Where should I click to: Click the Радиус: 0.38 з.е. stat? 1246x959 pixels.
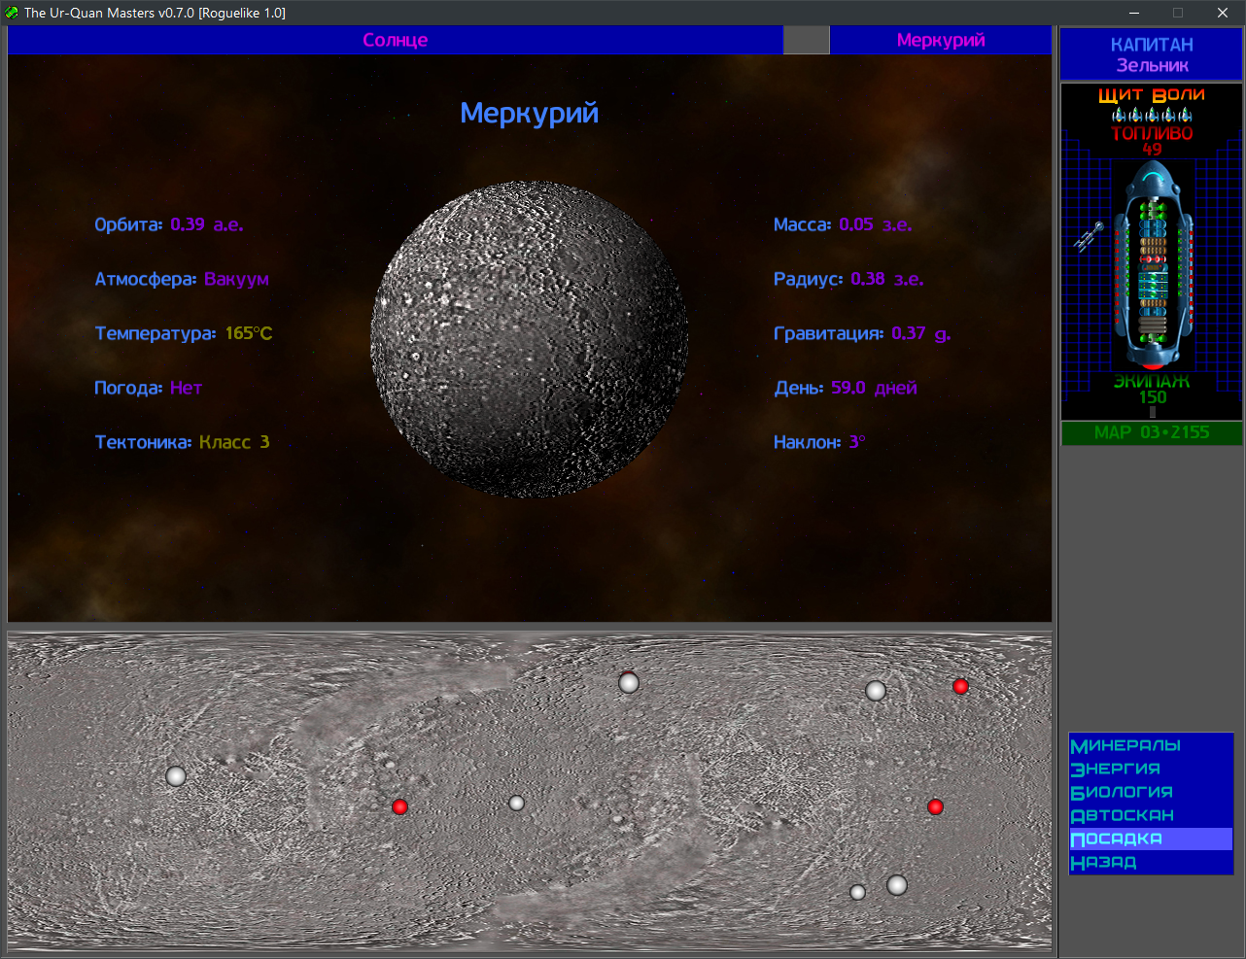(848, 279)
